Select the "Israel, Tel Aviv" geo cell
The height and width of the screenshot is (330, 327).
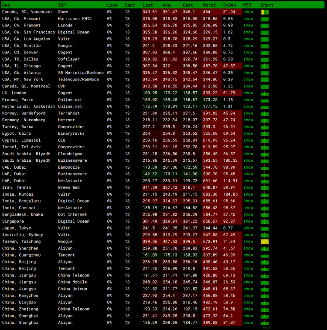click(21, 147)
